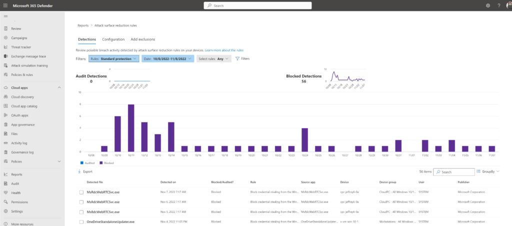
Task: Open the Rules: Standard protection dropdown
Action: 113,59
